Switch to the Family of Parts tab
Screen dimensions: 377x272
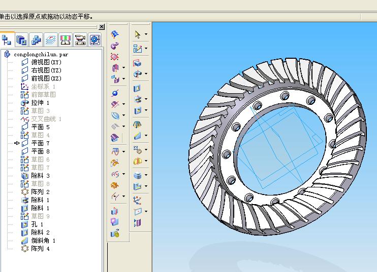(36, 40)
